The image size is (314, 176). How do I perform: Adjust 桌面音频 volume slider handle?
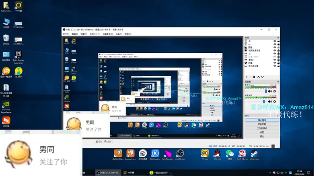pyautogui.click(x=264, y=101)
